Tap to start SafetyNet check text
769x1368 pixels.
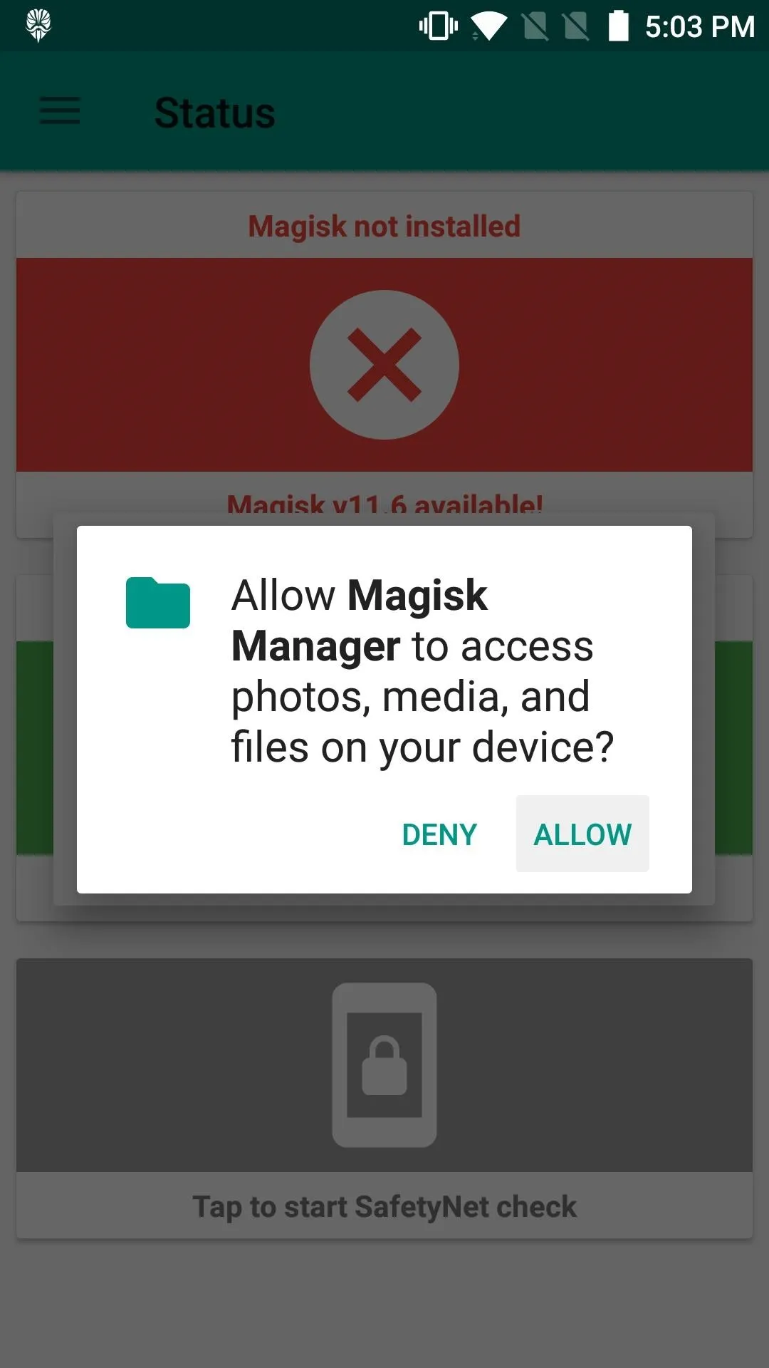(384, 1207)
